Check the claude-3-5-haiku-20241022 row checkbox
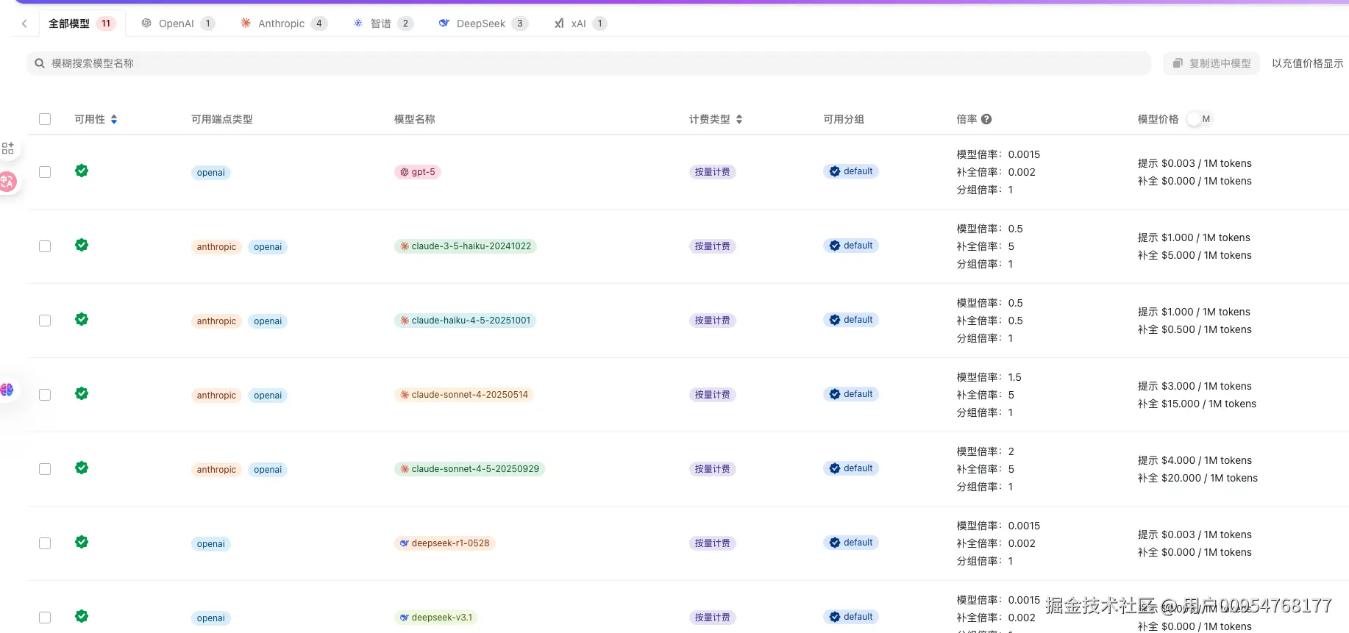1349x633 pixels. (45, 246)
